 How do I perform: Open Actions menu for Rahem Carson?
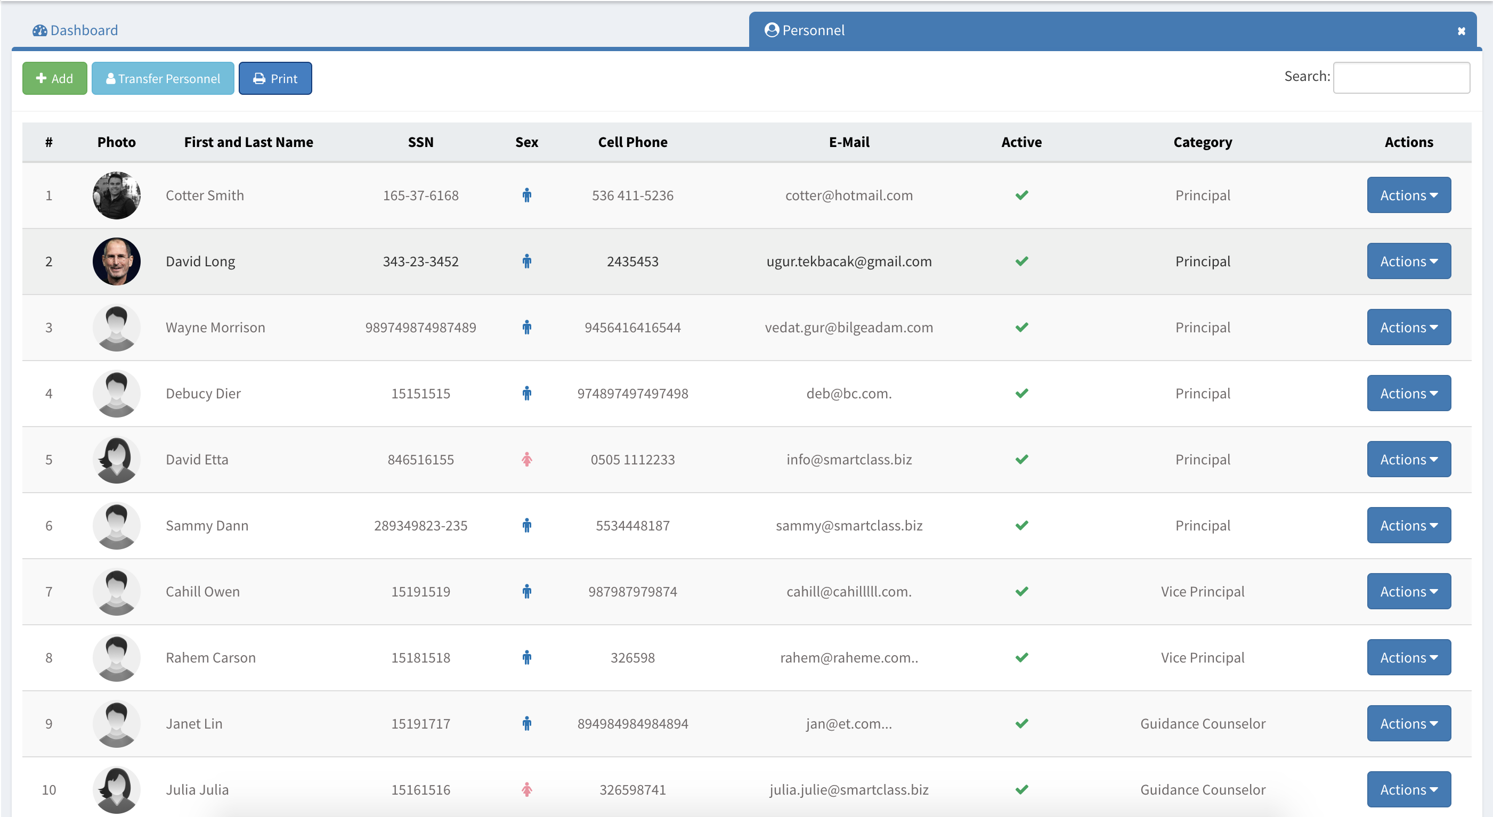coord(1408,658)
